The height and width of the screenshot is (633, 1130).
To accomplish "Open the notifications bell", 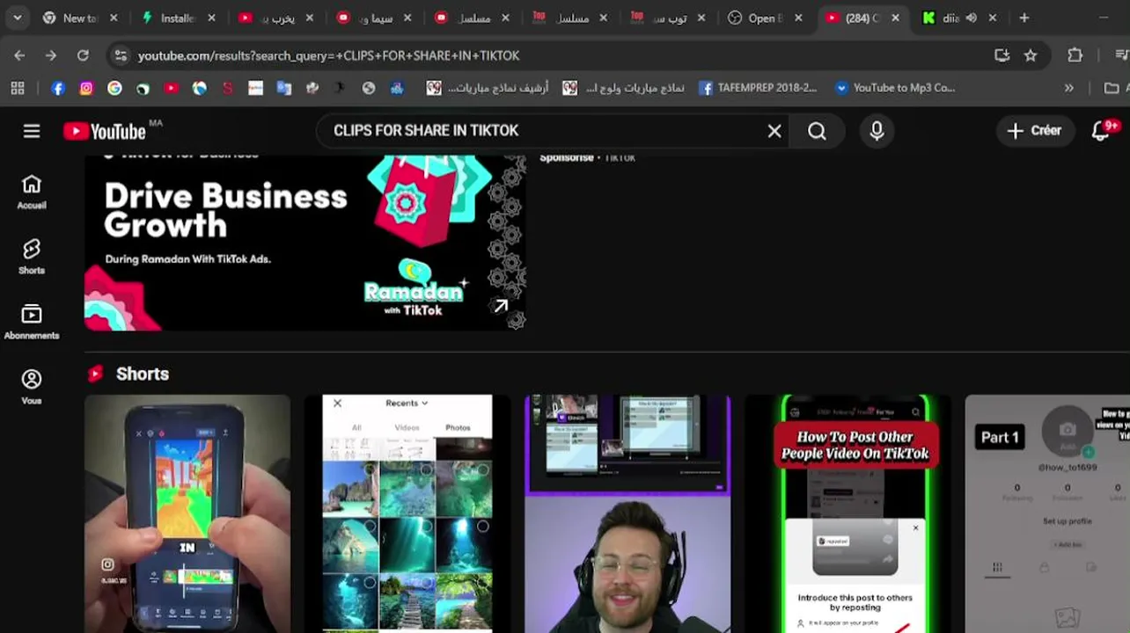I will click(x=1101, y=131).
